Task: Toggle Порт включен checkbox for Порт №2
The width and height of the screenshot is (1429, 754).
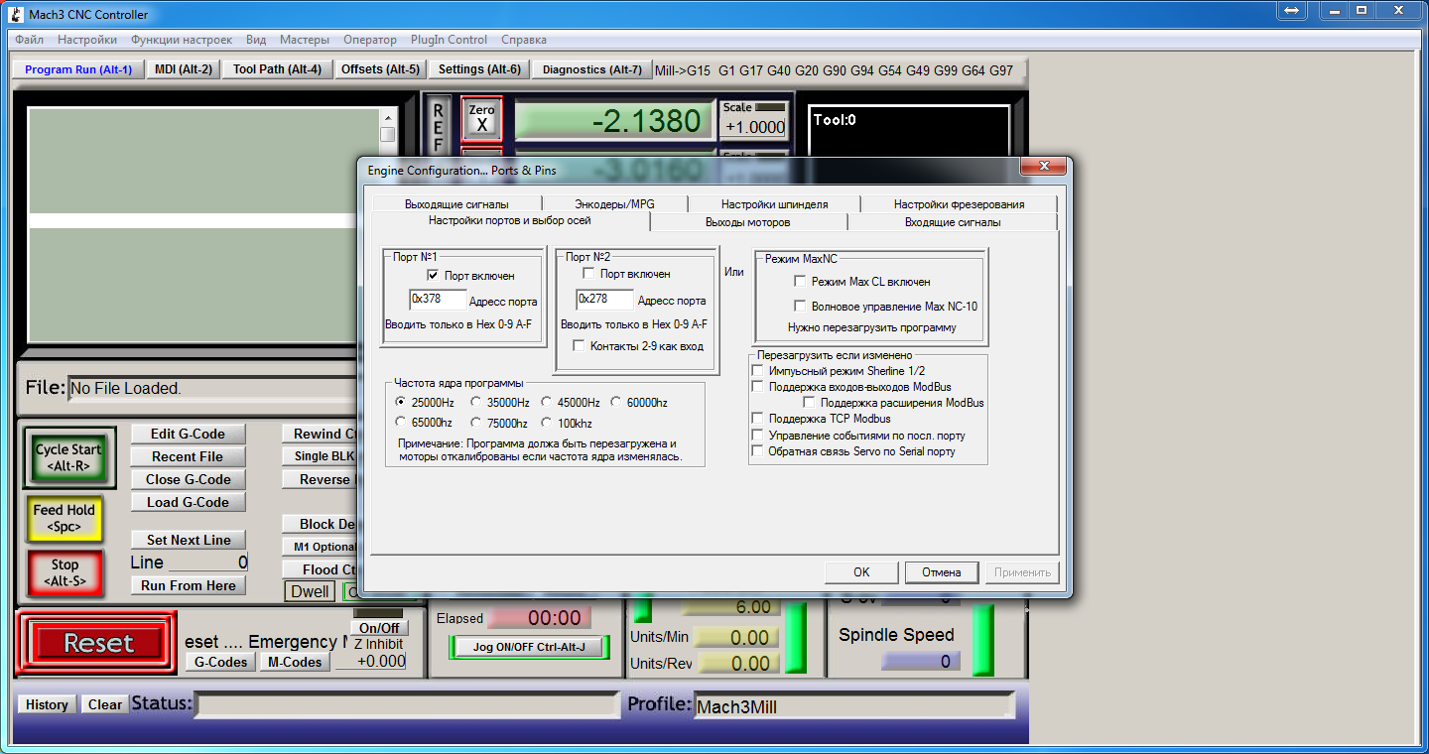Action: 589,273
